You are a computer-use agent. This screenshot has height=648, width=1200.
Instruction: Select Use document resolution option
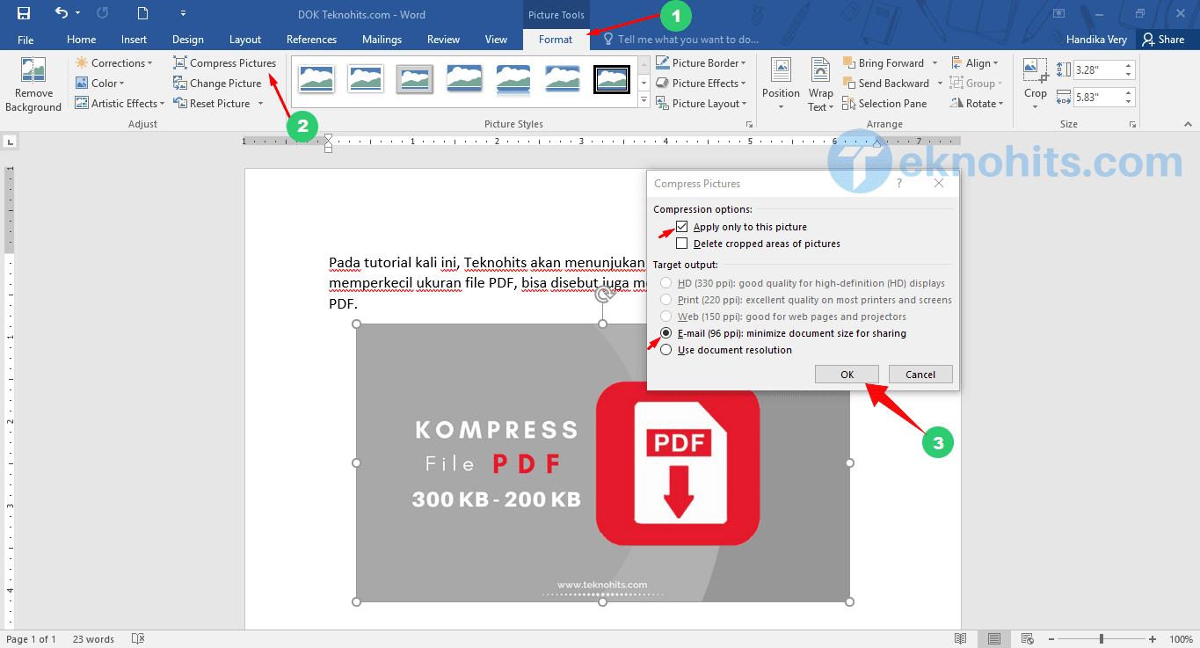tap(666, 350)
